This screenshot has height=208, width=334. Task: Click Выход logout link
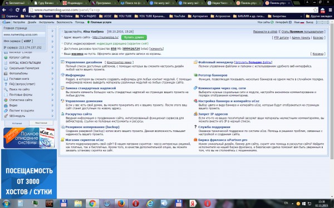(310, 22)
